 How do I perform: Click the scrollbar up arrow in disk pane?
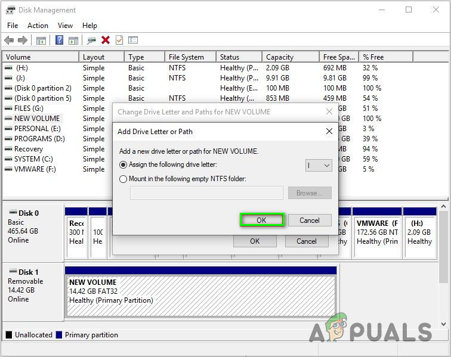(x=443, y=207)
